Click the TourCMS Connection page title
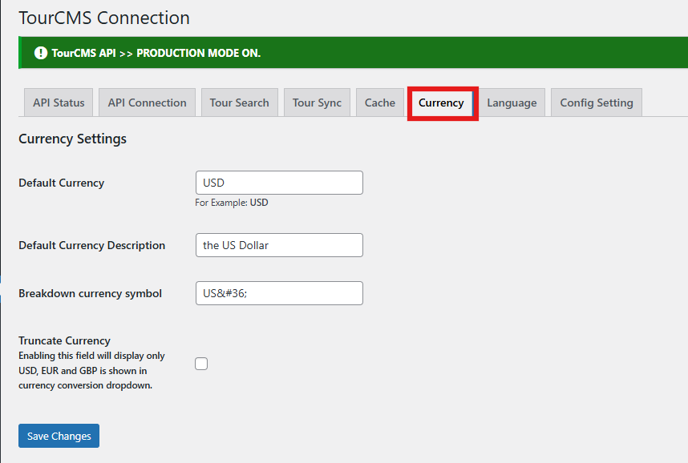The width and height of the screenshot is (688, 463). click(x=104, y=17)
